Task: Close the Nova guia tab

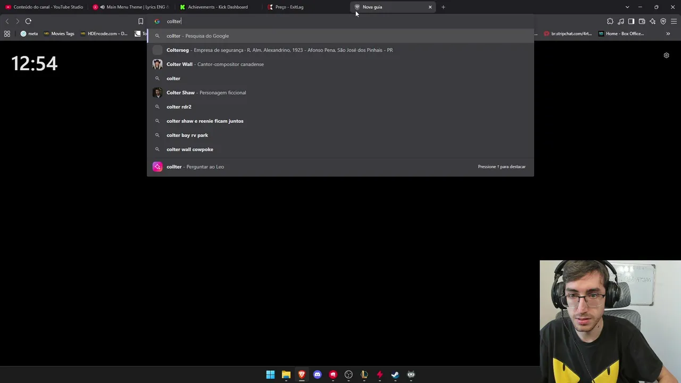Action: click(x=430, y=7)
